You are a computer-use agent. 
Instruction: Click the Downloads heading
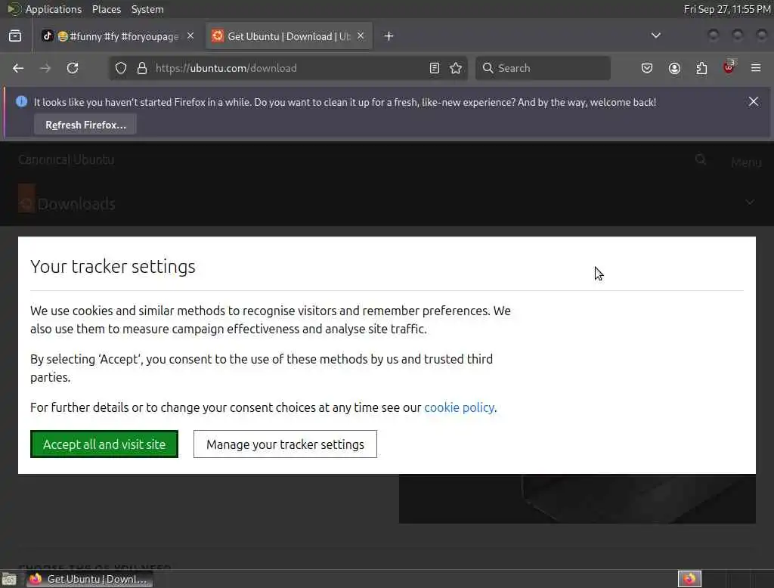click(x=76, y=204)
